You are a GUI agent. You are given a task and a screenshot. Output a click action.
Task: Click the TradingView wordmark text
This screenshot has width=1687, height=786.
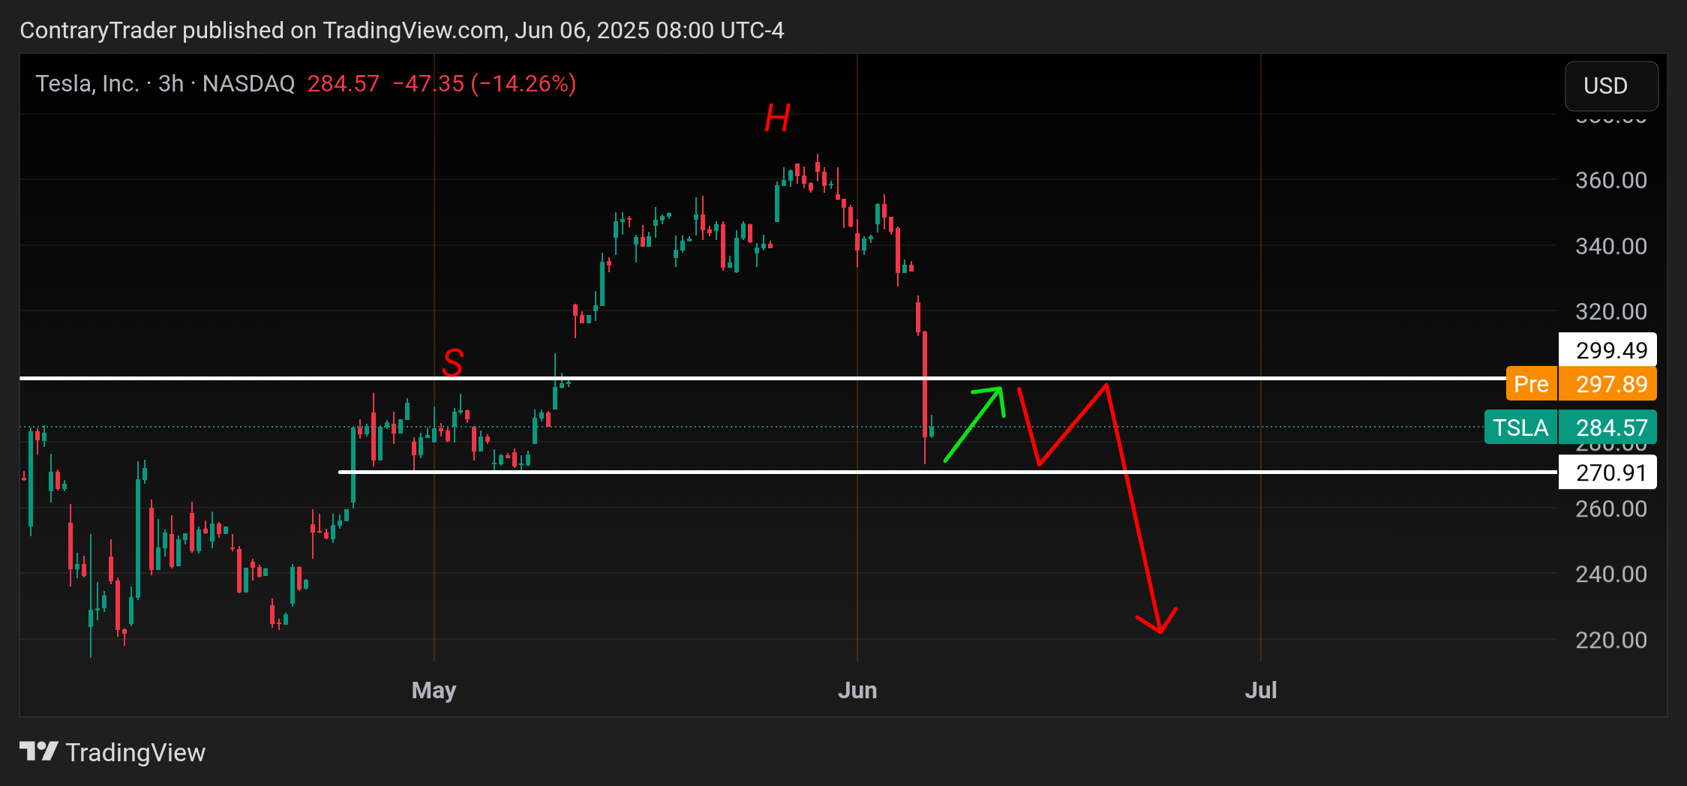point(136,752)
